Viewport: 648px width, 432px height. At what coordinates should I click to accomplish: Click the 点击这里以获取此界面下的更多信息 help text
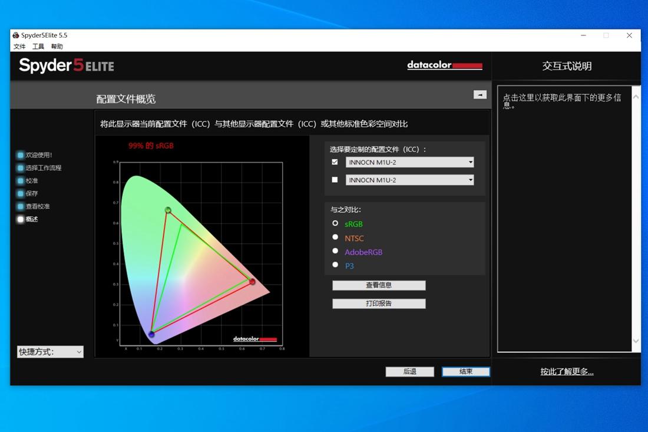561,101
